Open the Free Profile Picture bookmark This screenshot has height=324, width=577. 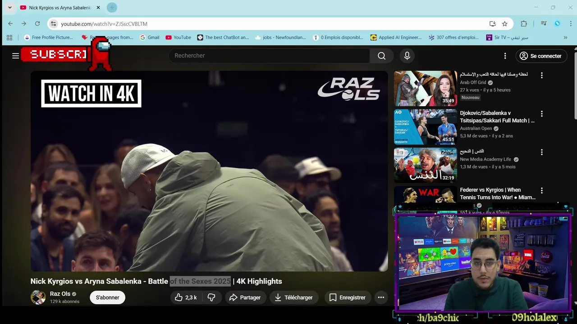click(x=48, y=37)
